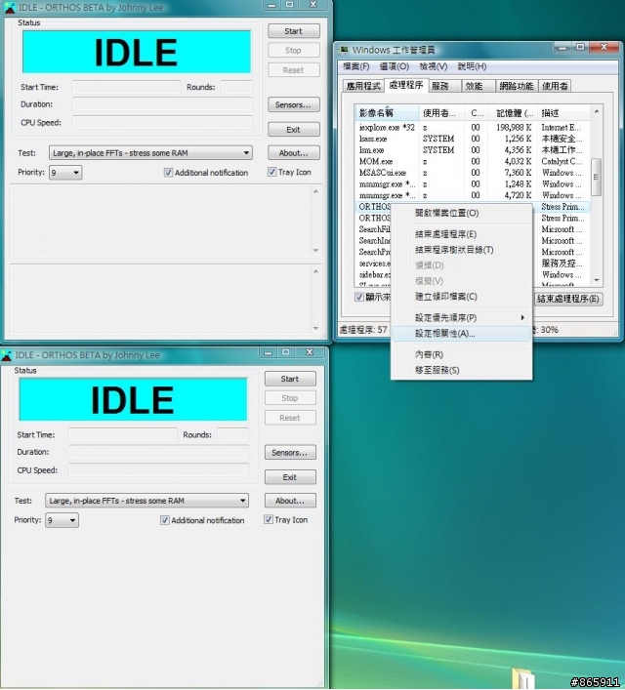Screen dimensions: 625x690
Task: Choose 建立傾印檔案(C) in context menu
Action: pyautogui.click(x=461, y=297)
